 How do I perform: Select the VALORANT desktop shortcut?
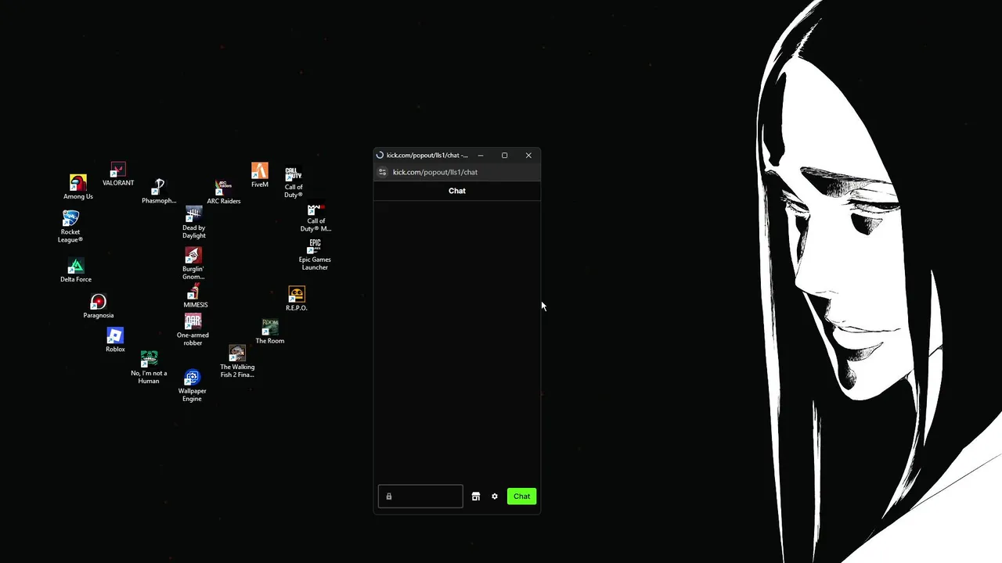[118, 174]
